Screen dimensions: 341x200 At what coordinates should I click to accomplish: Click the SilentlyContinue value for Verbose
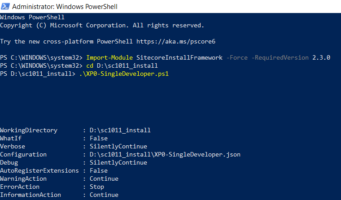tap(118, 146)
